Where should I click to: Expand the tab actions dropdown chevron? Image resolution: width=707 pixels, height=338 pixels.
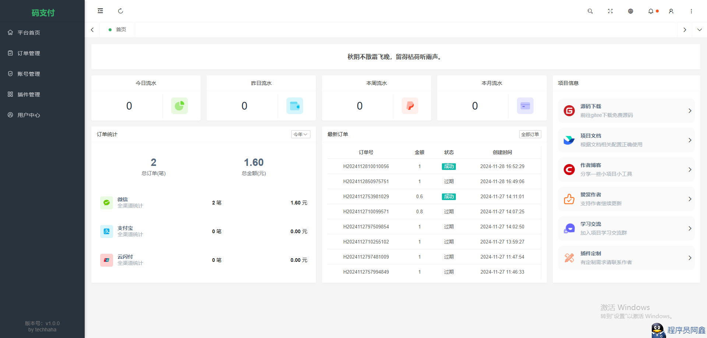pyautogui.click(x=700, y=29)
